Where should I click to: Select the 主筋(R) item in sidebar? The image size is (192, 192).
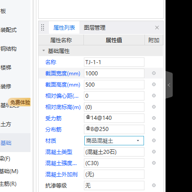[8, 184]
